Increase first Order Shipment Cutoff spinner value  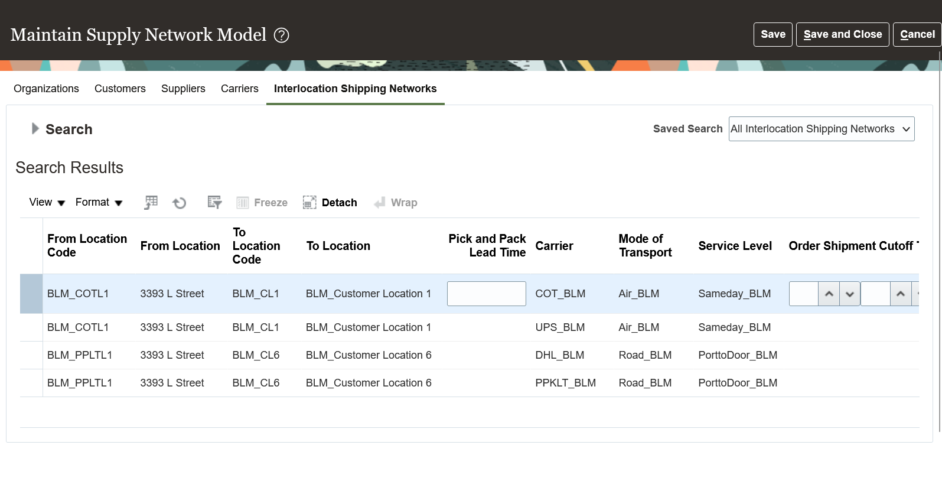coord(829,294)
